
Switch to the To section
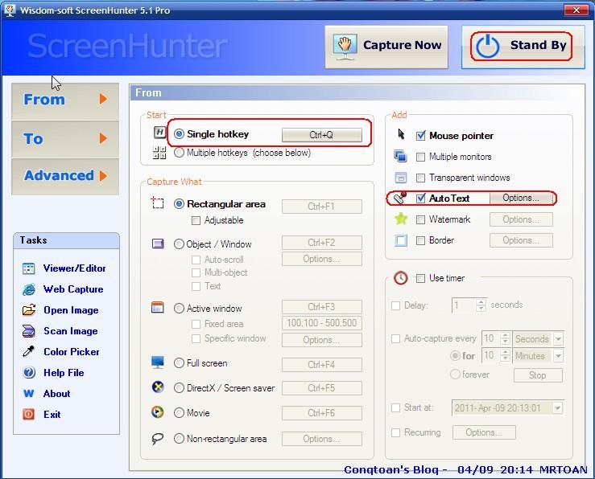[65, 139]
